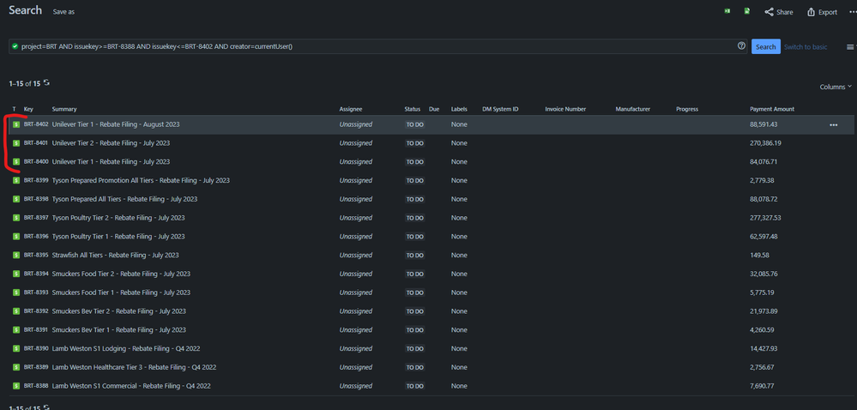
Task: Sort by the Status column header
Action: [x=412, y=109]
